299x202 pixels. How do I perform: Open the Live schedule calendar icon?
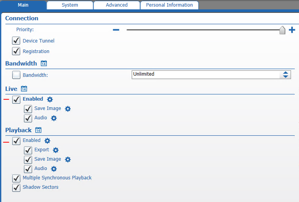pos(24,89)
